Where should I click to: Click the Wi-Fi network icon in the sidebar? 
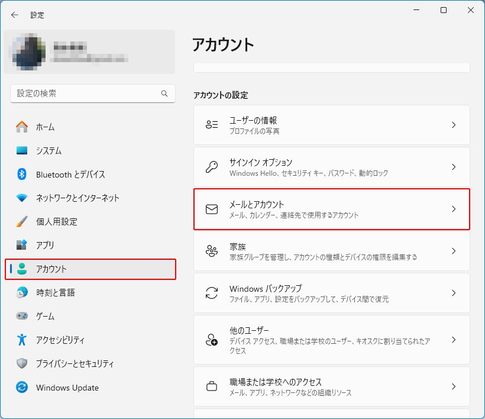pyautogui.click(x=22, y=198)
